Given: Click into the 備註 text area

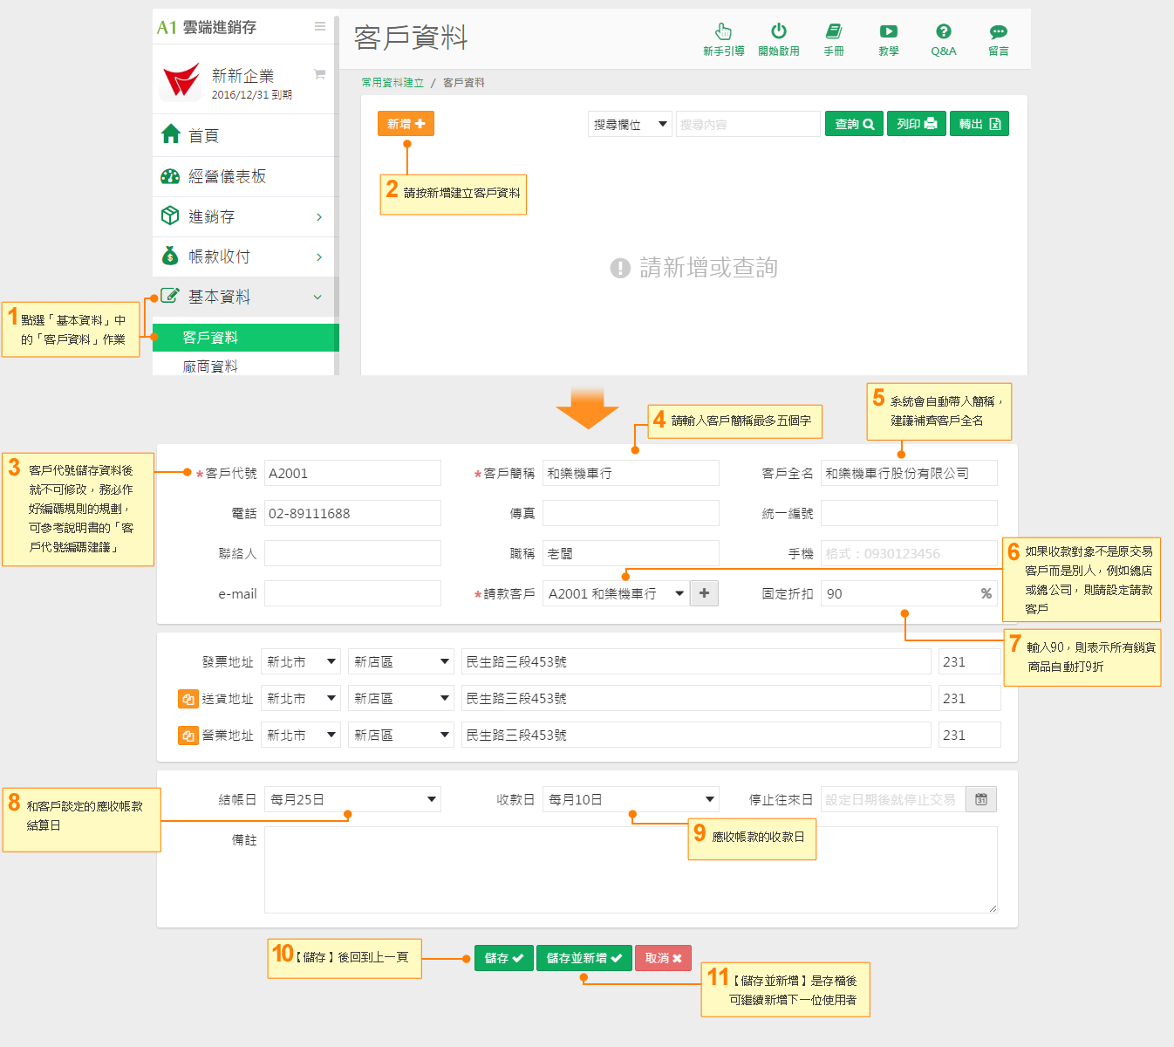Looking at the screenshot, I should (x=630, y=869).
